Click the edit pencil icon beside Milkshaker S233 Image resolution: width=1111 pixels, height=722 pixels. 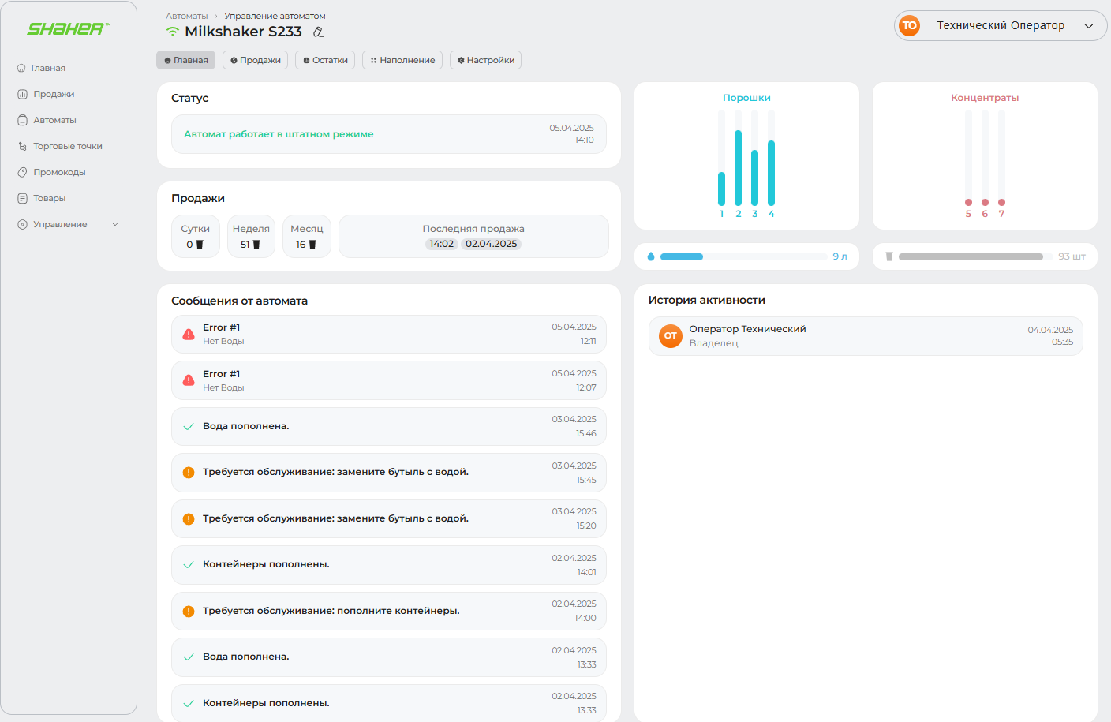318,32
